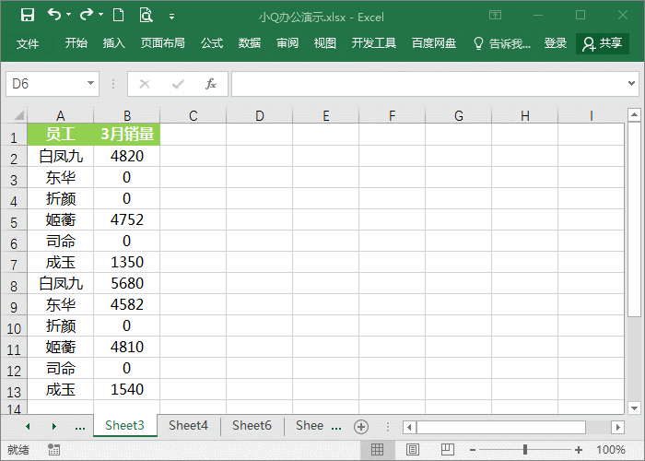Switch to the 插入 ribbon tab

pos(114,42)
